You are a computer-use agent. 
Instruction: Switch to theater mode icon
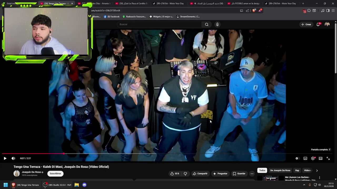(320, 158)
